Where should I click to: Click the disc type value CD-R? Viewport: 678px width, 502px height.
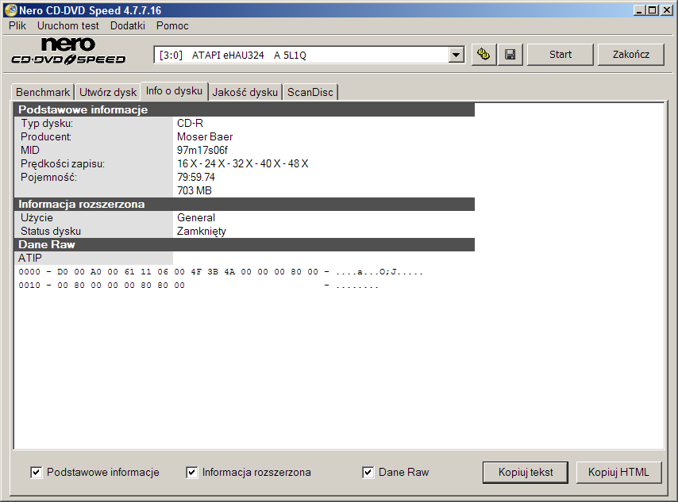click(190, 123)
